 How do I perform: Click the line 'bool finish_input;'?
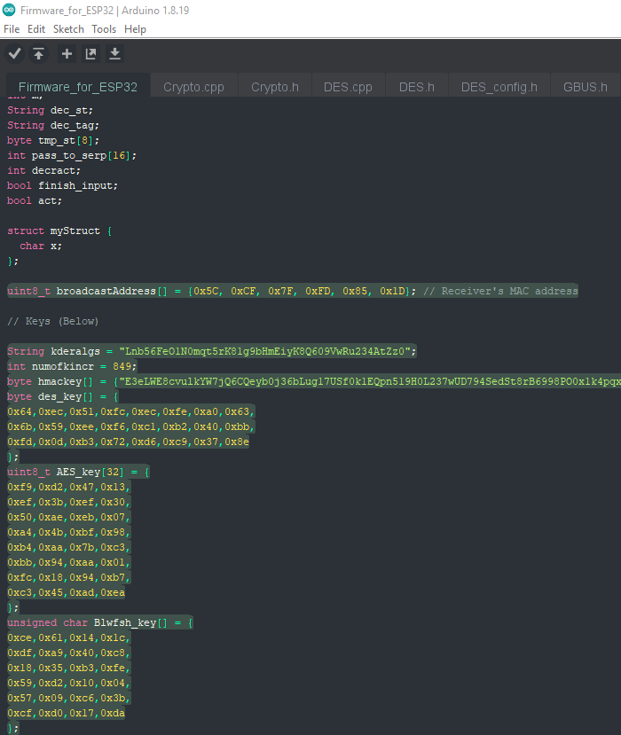click(62, 185)
